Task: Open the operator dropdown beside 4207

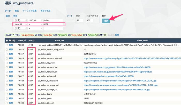Action: click(35, 24)
